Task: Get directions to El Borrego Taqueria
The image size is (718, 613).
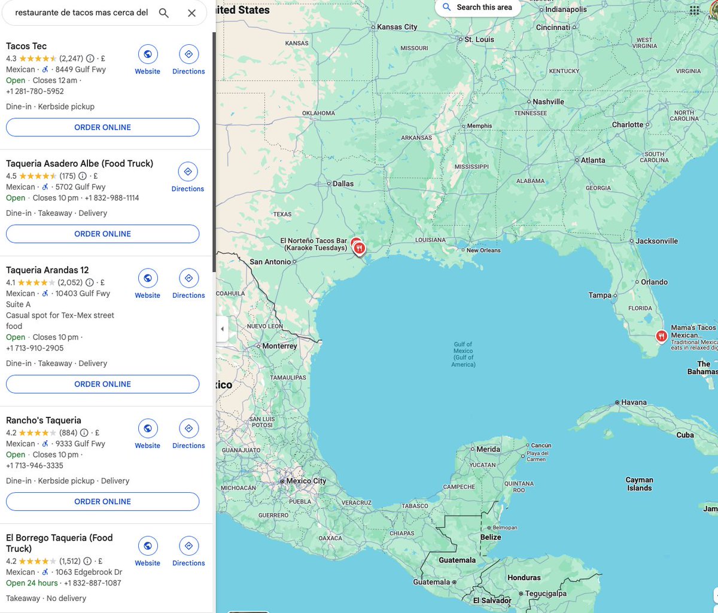Action: pyautogui.click(x=188, y=546)
